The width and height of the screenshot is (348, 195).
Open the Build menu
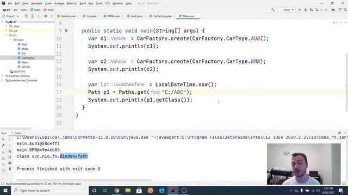(83, 3)
